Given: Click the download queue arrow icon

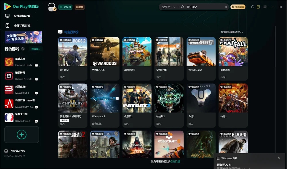Looking at the screenshot, I should pyautogui.click(x=6, y=151).
